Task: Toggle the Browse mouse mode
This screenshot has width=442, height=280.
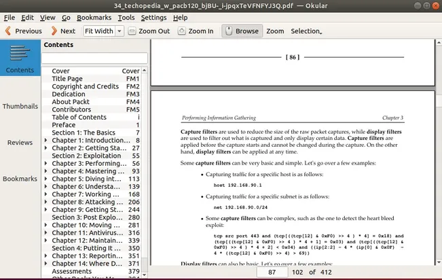Action: (x=240, y=31)
